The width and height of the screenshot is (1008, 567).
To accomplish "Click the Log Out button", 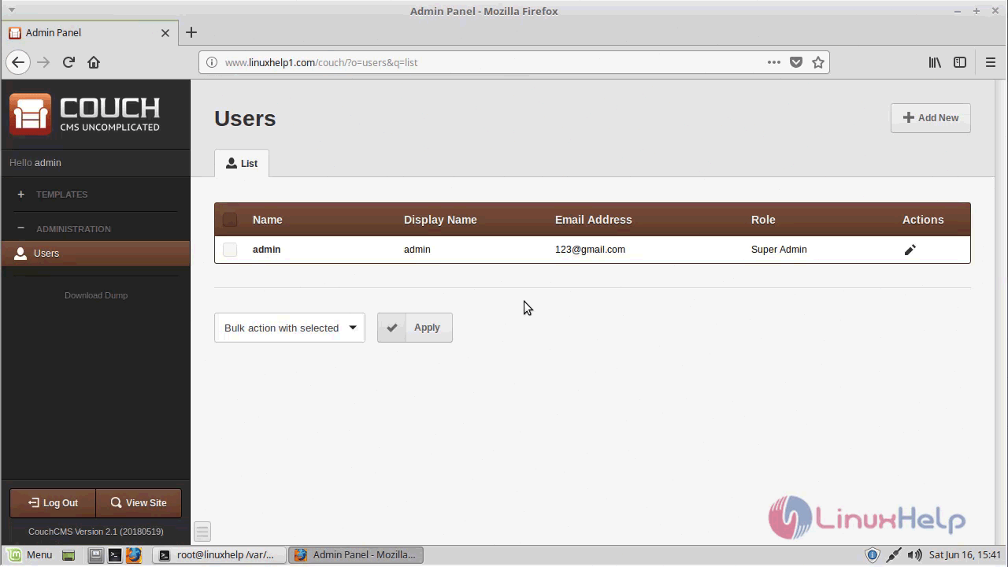I will [53, 503].
